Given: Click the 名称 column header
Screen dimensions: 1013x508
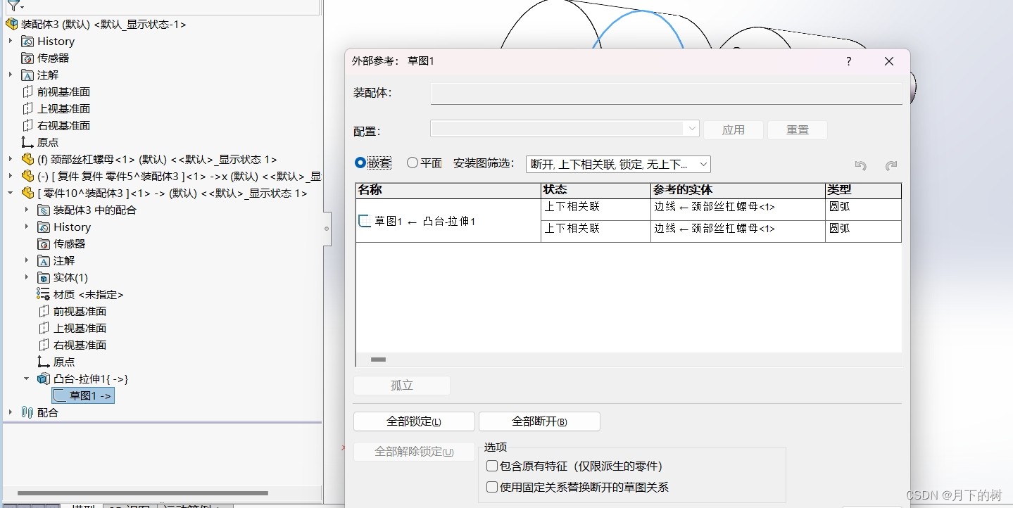Looking at the screenshot, I should 448,191.
